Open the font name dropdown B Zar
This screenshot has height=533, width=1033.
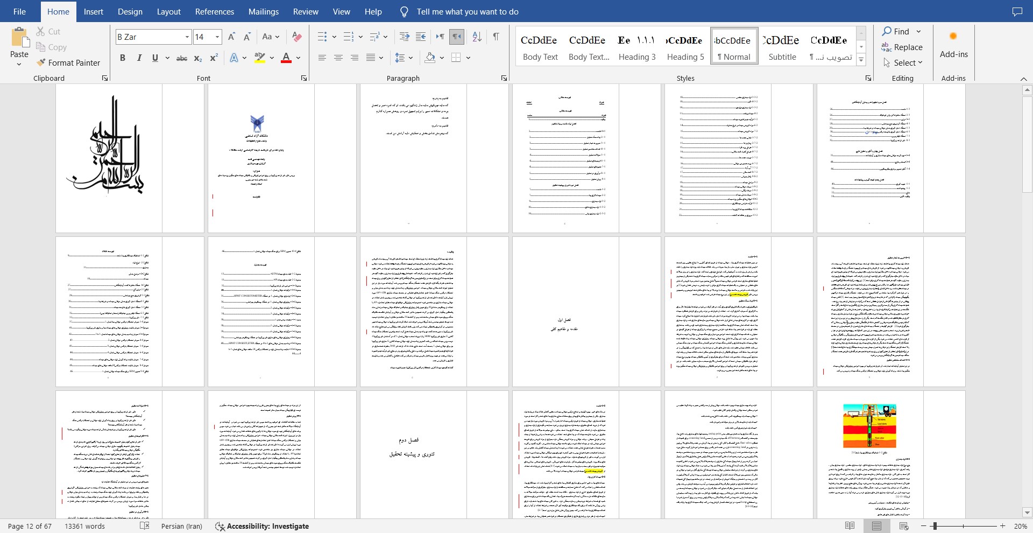[187, 37]
